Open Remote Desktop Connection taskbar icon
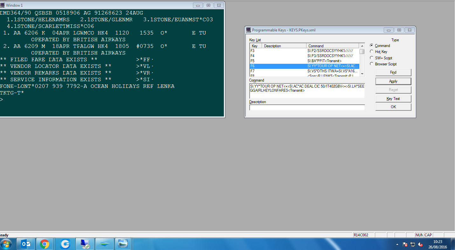This screenshot has width=455, height=250. click(x=85, y=244)
